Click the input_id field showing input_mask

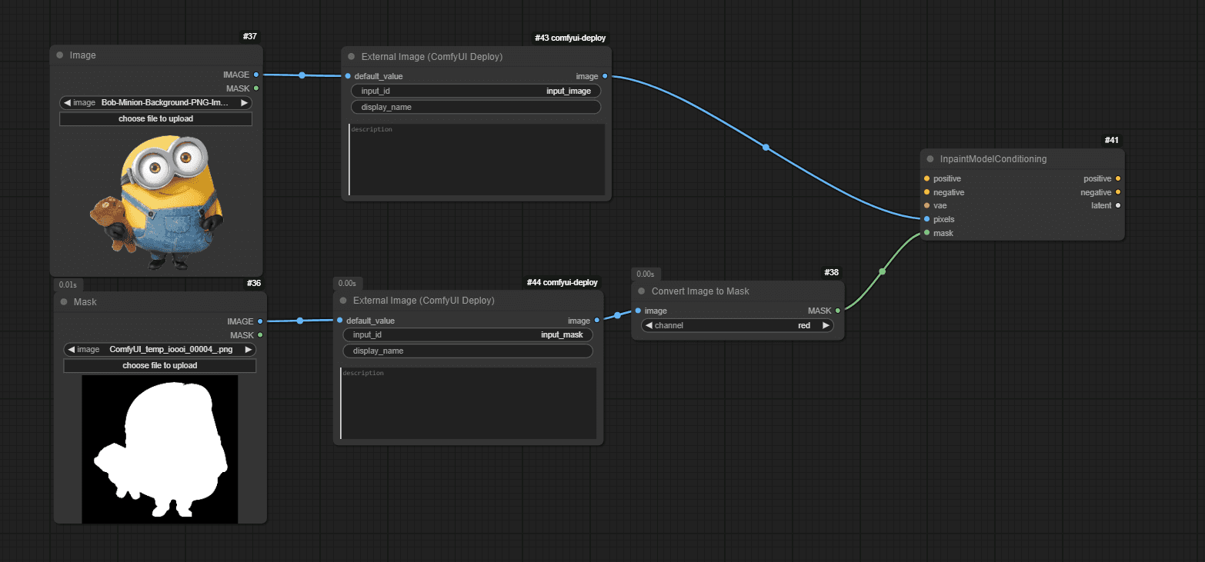467,334
